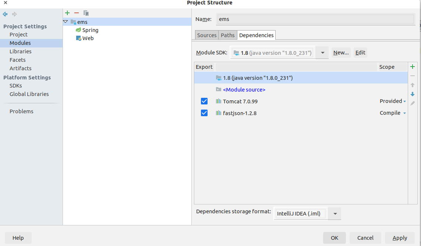Move dependency down with blue arrow
421x246 pixels.
(x=413, y=94)
